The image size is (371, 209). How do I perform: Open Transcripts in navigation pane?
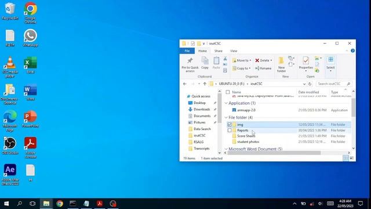tap(201, 149)
